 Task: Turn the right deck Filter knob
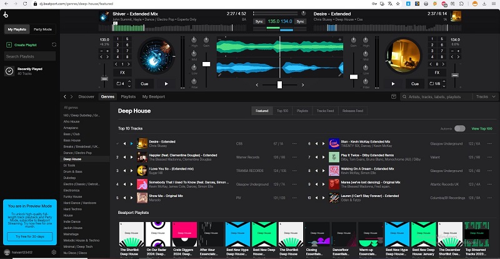pyautogui.click(x=366, y=81)
